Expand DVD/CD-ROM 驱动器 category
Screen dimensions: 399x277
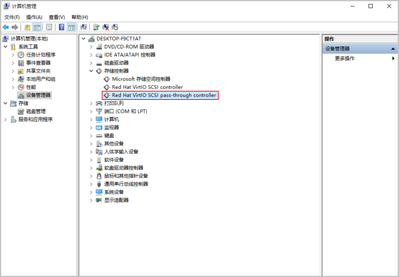click(91, 47)
